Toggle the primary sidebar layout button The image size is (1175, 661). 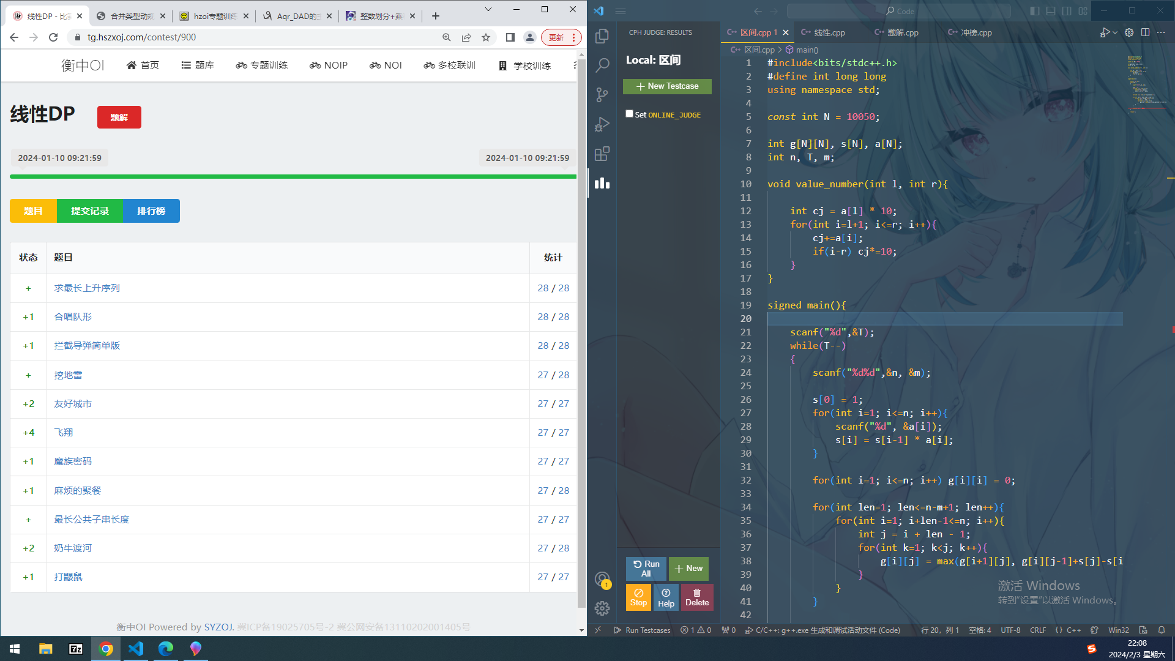(x=1035, y=11)
